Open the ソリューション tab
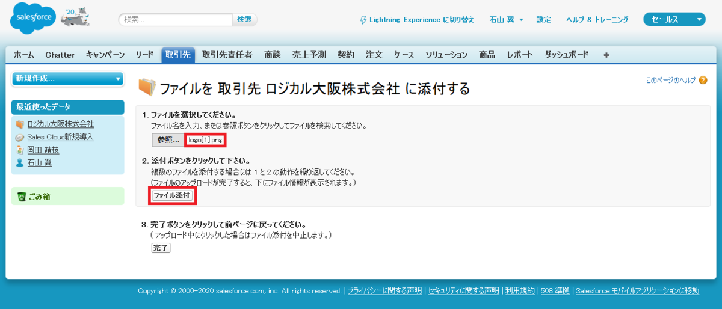The height and width of the screenshot is (309, 722). coord(446,55)
